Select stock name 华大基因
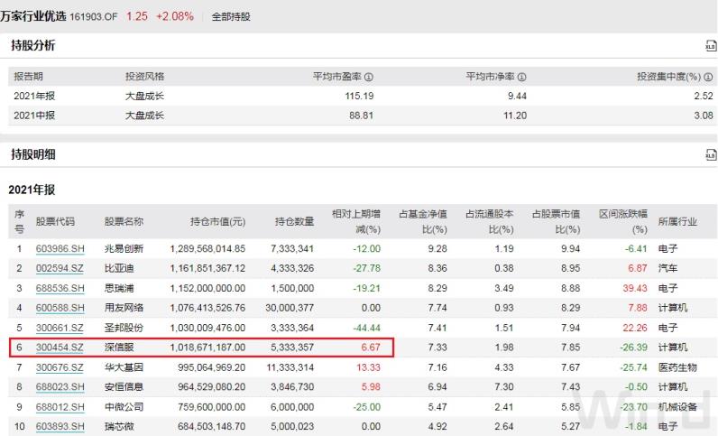The height and width of the screenshot is (436, 718). [124, 367]
